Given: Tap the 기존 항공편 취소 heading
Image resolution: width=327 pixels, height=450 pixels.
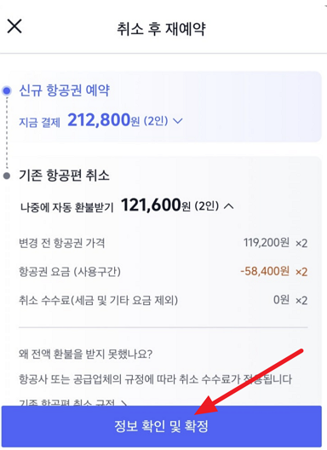Looking at the screenshot, I should click(64, 175).
